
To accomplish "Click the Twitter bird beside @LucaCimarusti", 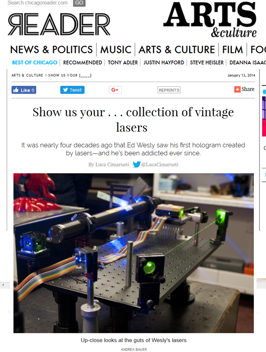I will [x=136, y=165].
